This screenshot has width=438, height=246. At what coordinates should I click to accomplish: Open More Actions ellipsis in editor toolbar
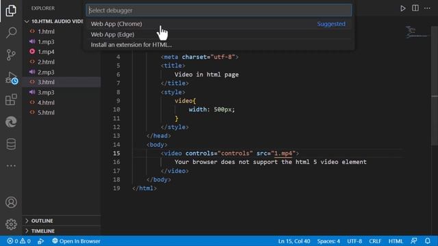point(427,8)
